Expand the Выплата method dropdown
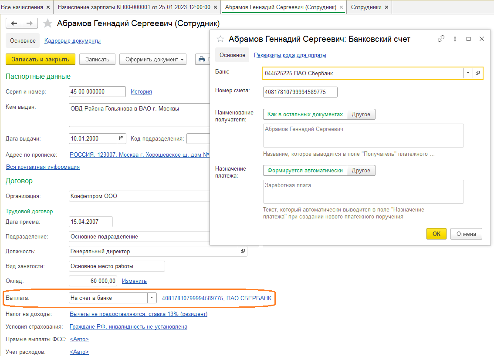Screen dimensions: 494x356 (152, 298)
